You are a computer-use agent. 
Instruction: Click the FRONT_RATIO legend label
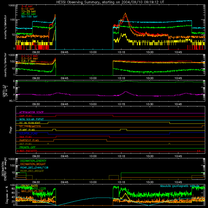[30, 186]
